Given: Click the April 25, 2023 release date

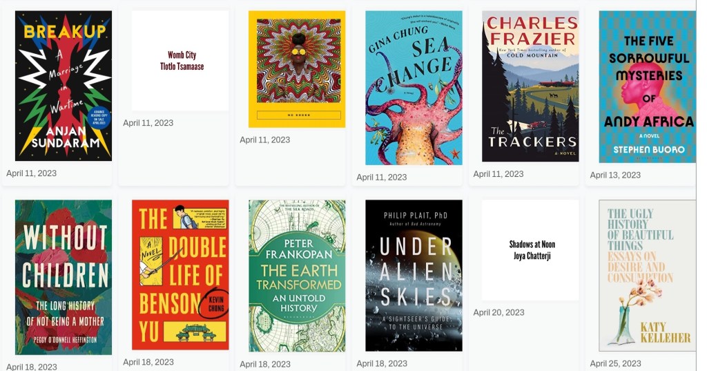Looking at the screenshot, I should [615, 363].
